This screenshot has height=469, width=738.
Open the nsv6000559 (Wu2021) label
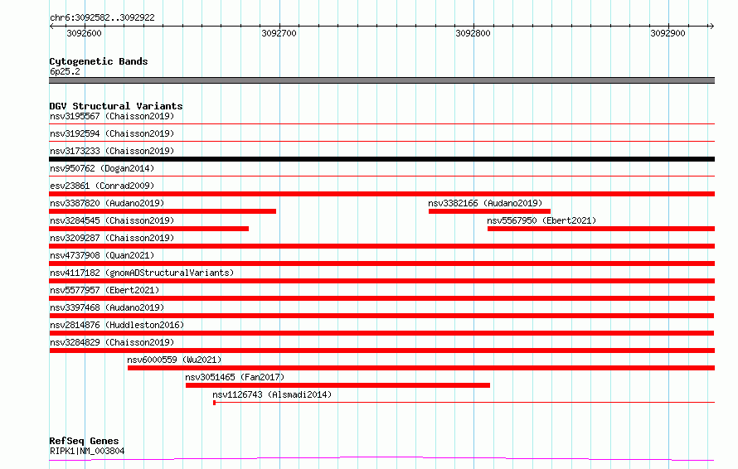point(174,360)
